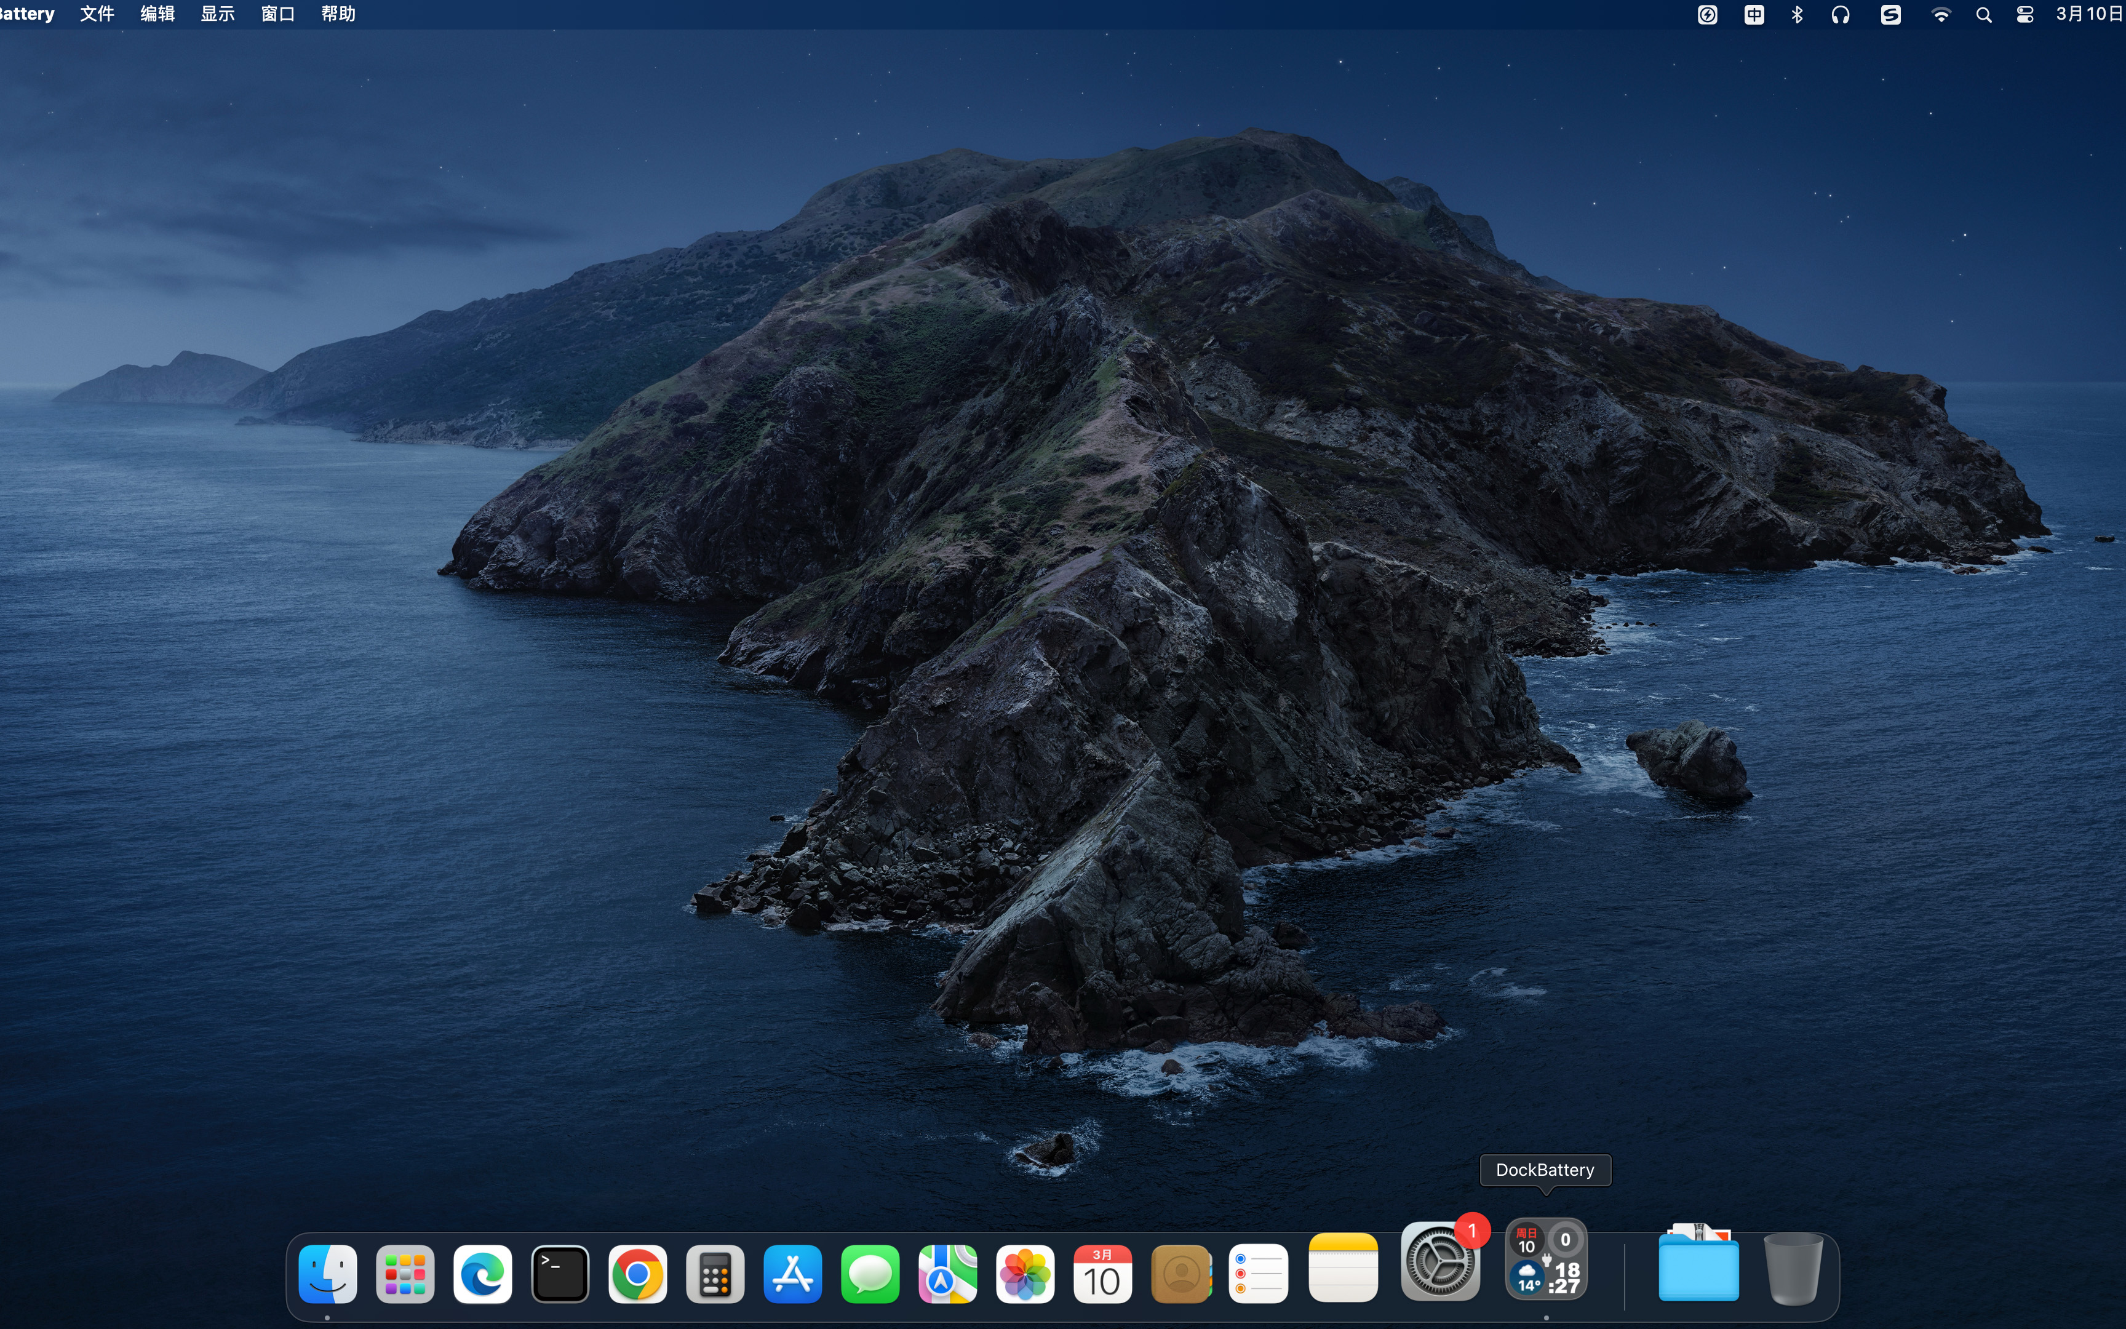The image size is (2126, 1329).
Task: Open Launchpad in the Dock
Action: pyautogui.click(x=405, y=1274)
